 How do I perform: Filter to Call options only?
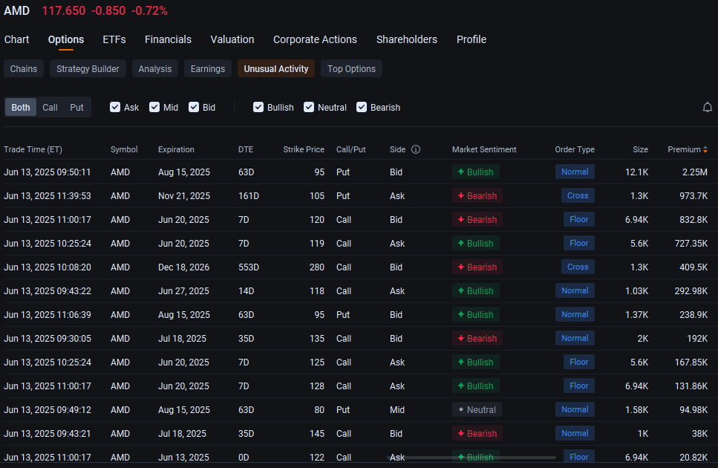click(50, 107)
